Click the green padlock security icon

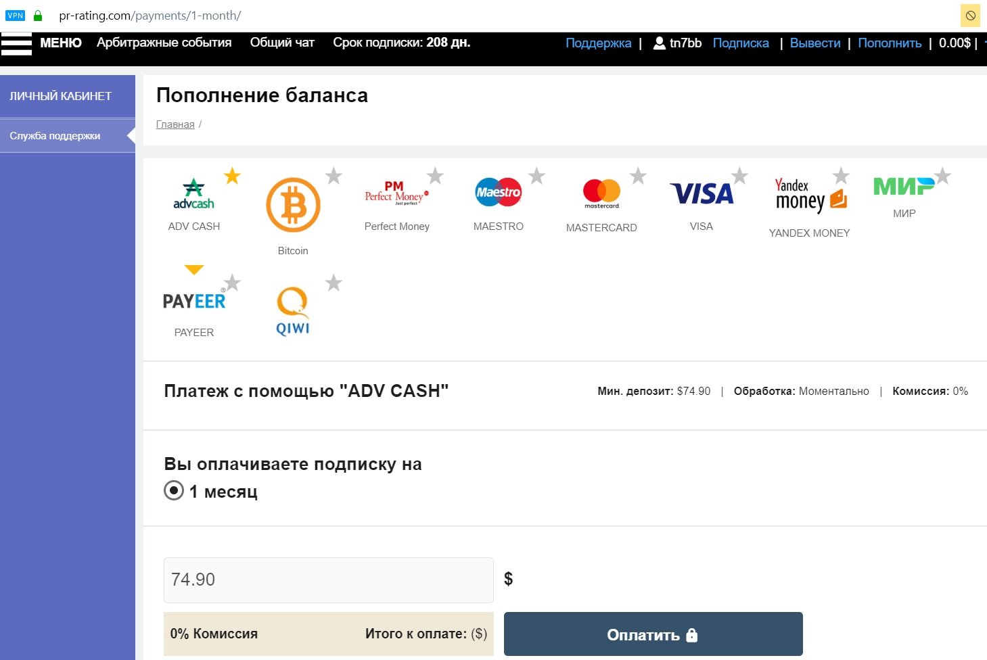[x=38, y=16]
